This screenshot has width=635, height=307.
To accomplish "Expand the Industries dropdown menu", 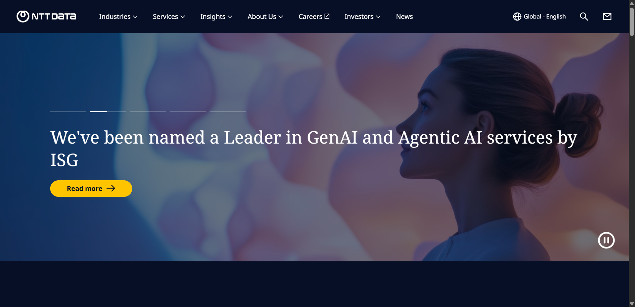I will coord(118,17).
